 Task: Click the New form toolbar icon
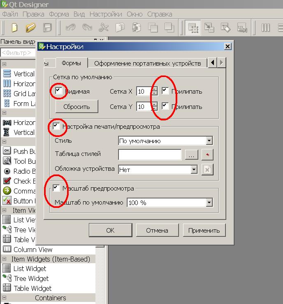14,27
